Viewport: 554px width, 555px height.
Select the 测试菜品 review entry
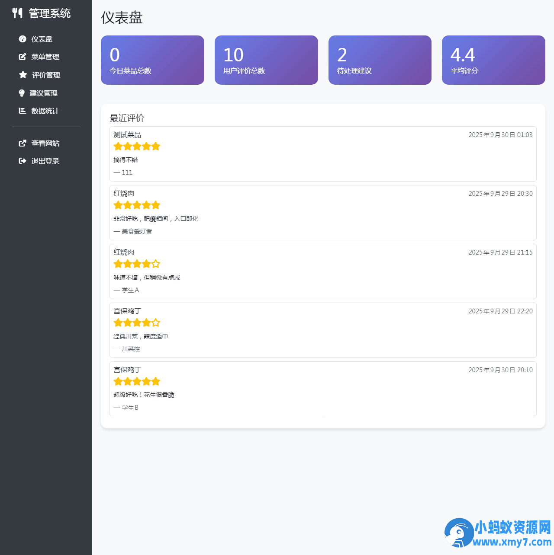(x=323, y=154)
